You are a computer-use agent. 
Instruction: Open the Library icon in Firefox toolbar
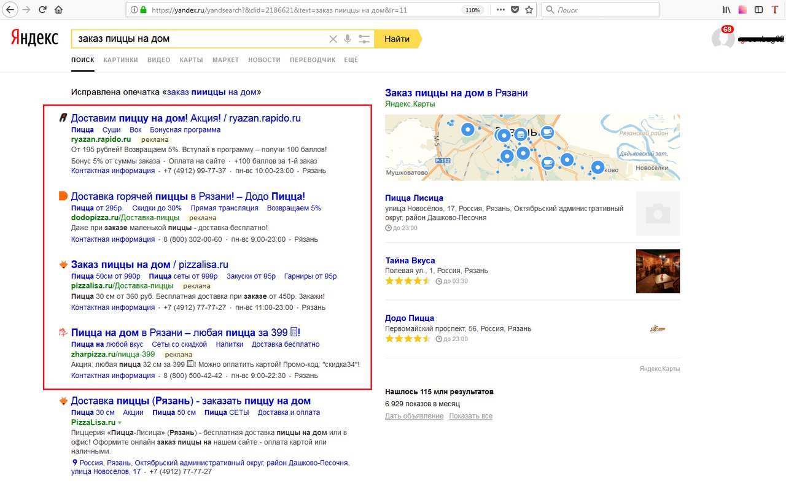pos(726,10)
